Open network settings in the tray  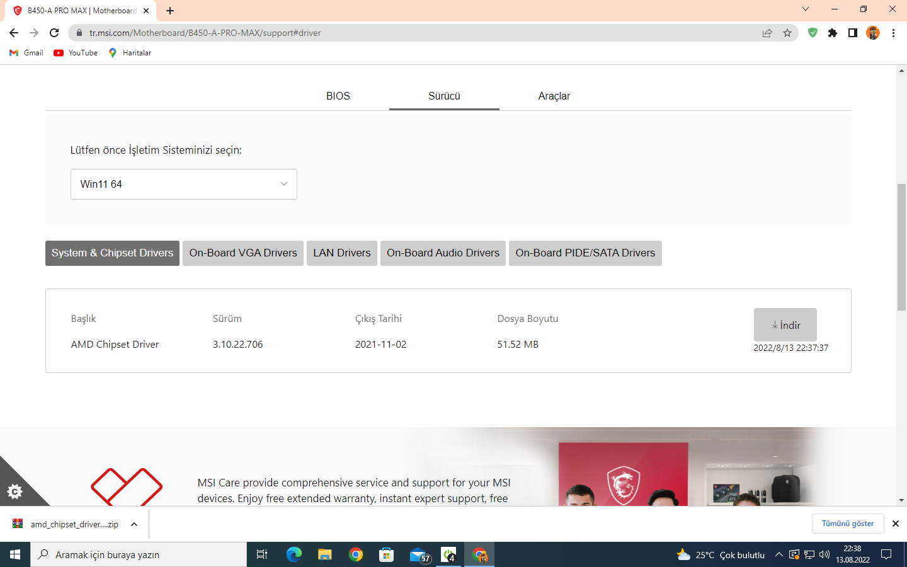click(x=809, y=554)
